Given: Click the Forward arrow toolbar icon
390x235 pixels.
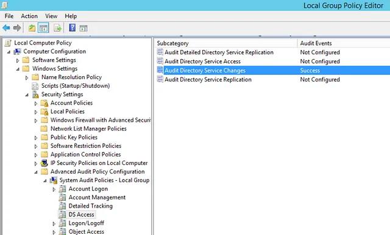Looking at the screenshot, I should (17, 28).
